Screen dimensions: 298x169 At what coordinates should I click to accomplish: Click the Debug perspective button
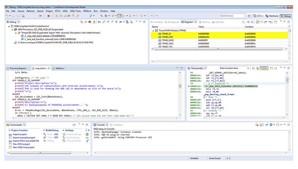tap(286, 16)
